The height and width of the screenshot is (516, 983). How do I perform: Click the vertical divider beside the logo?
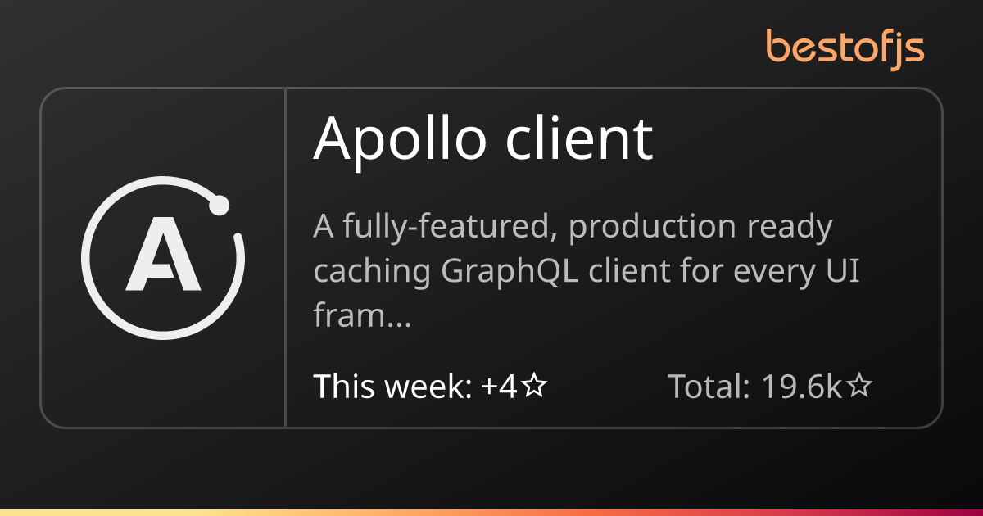pyautogui.click(x=285, y=258)
